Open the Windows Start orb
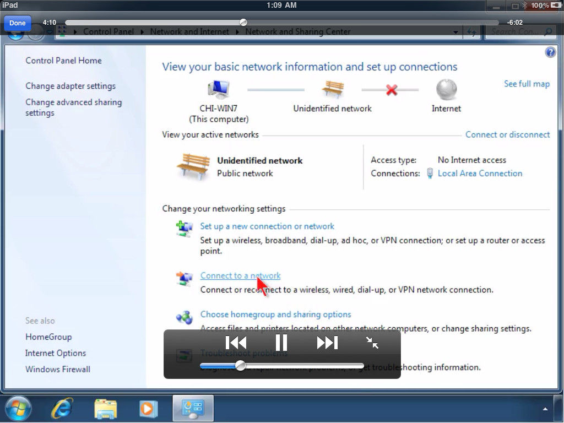The image size is (564, 423). pyautogui.click(x=17, y=409)
